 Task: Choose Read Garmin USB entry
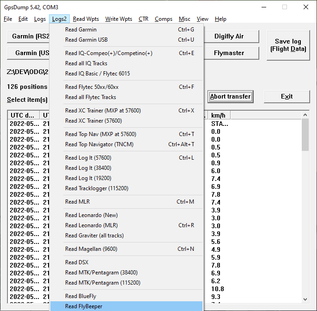pos(126,40)
